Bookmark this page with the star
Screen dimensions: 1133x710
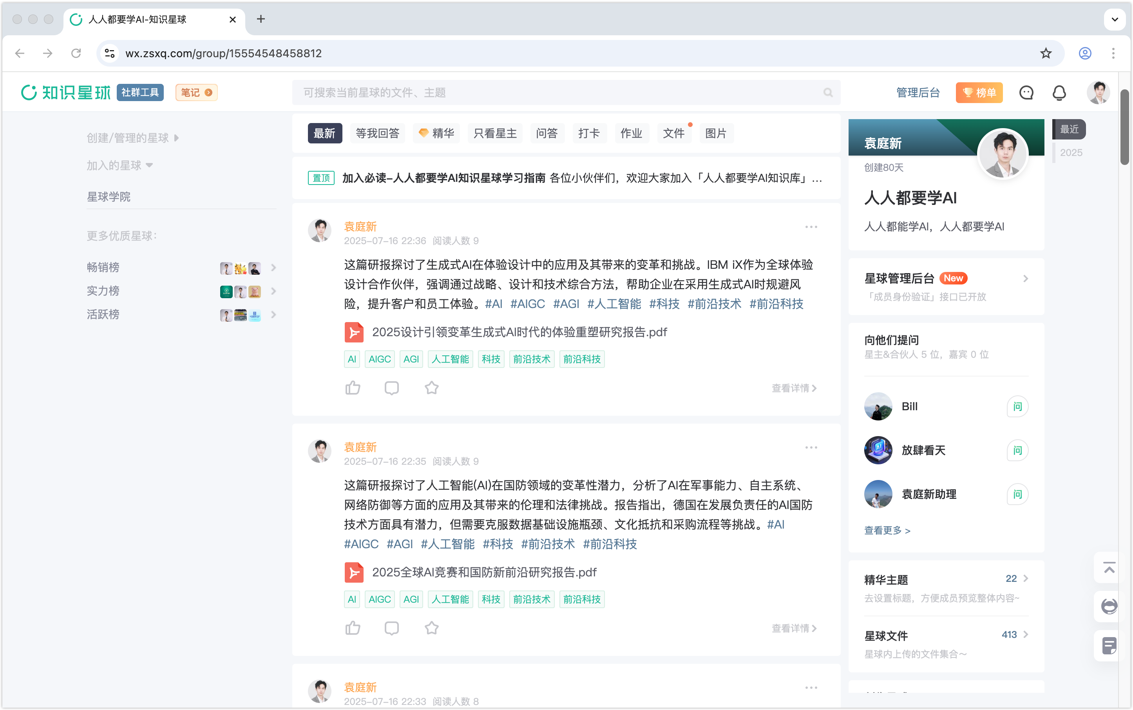tap(1046, 53)
